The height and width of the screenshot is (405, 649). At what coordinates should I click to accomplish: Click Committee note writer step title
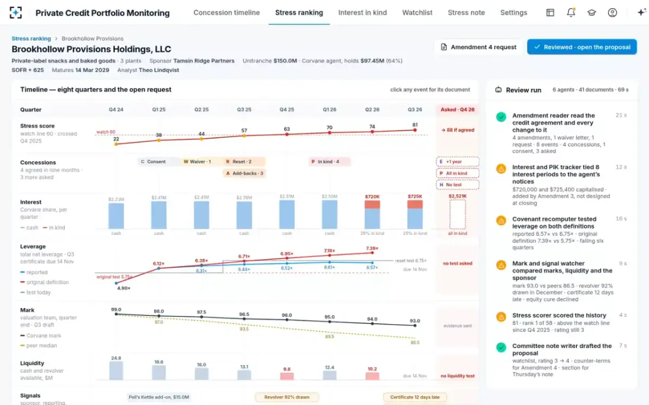[562, 349]
